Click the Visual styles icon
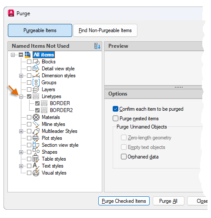211x218 pixels. click(36, 173)
